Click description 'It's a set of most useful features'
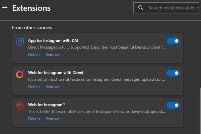The height and width of the screenshot is (134, 201). (96, 79)
